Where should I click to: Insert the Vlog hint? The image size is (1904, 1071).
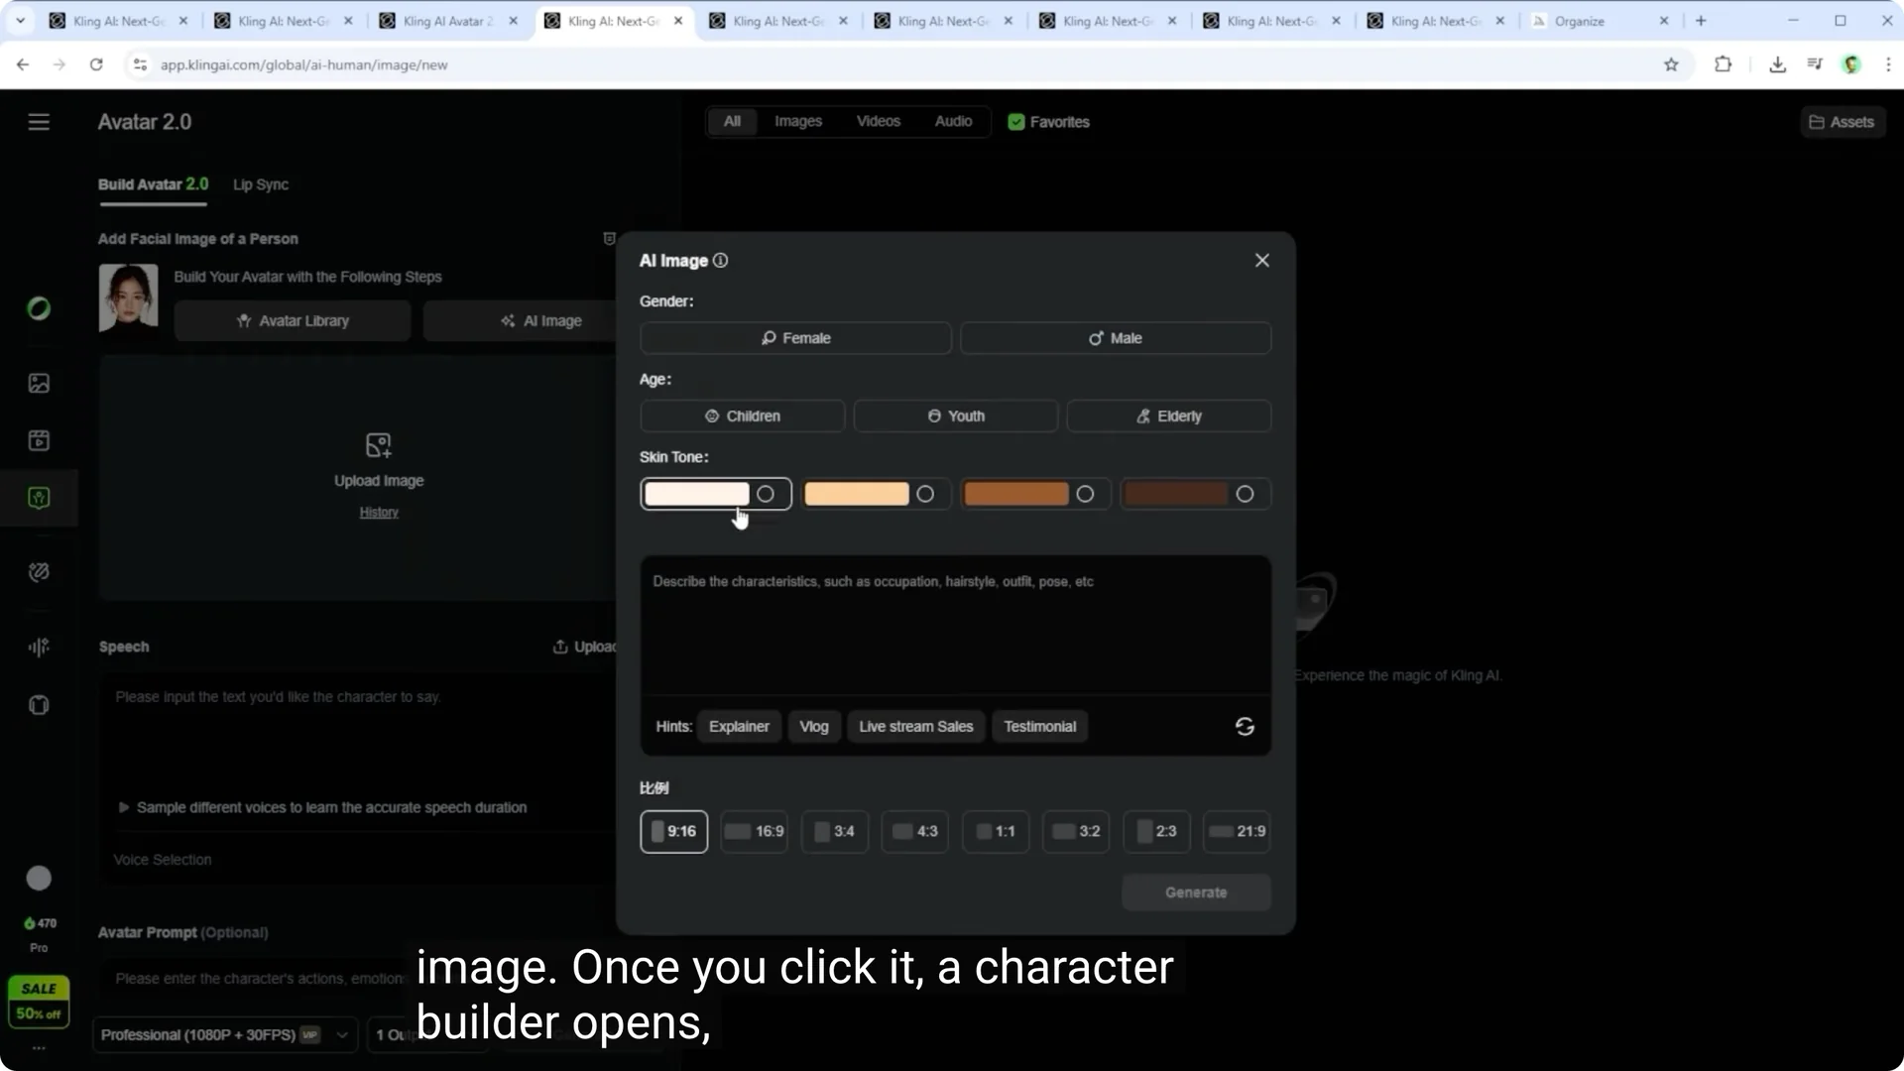(x=813, y=727)
